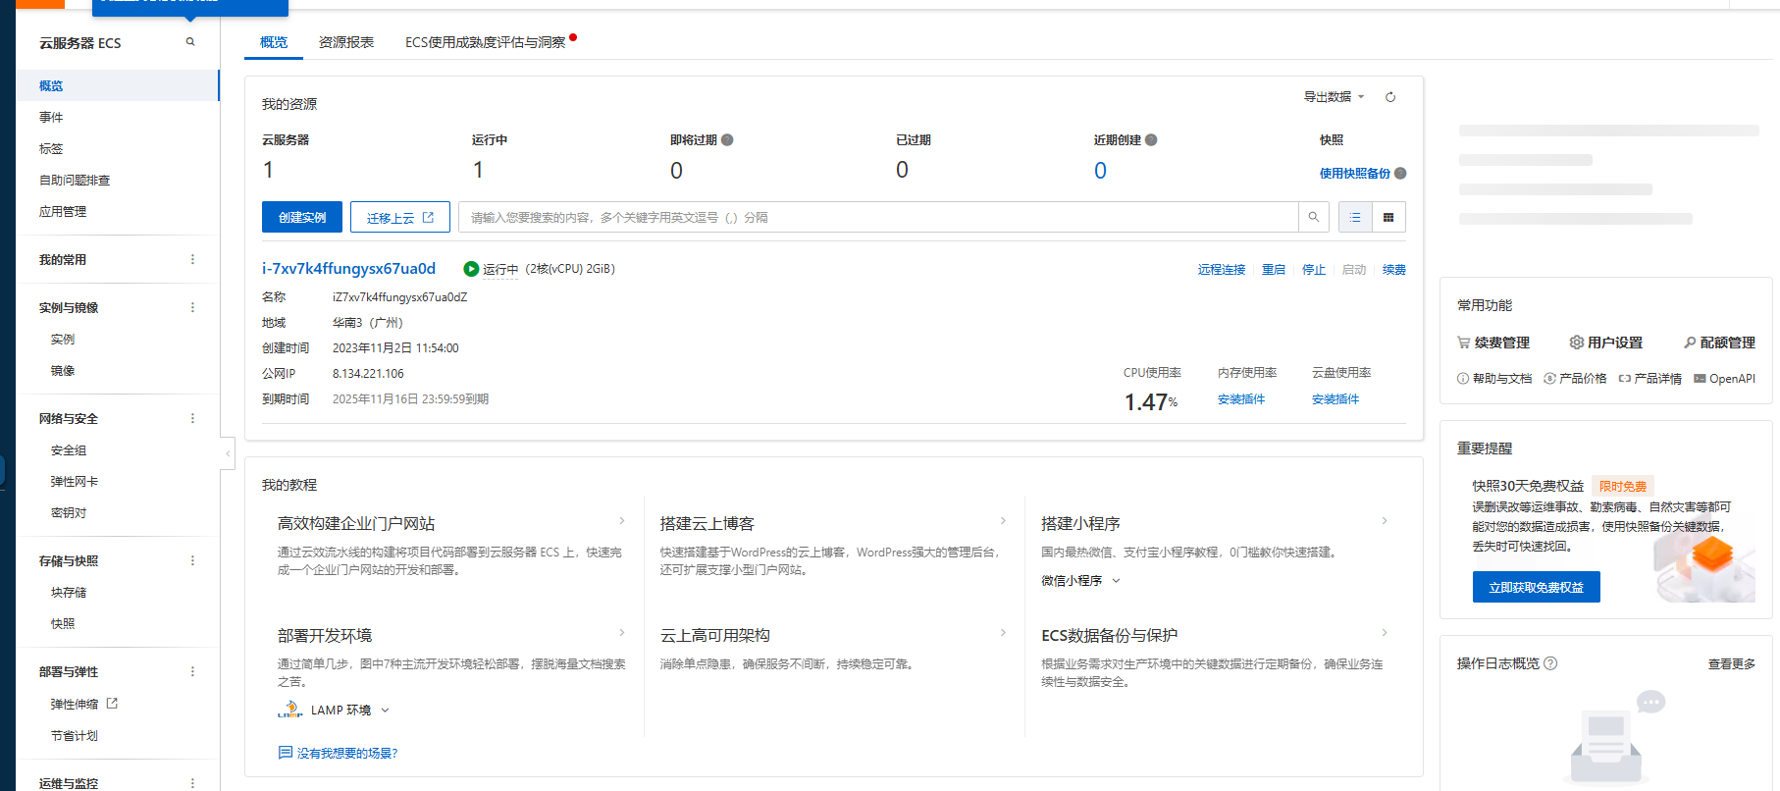Click 安装插件 under 内存使用率
This screenshot has width=1780, height=791.
(1241, 399)
